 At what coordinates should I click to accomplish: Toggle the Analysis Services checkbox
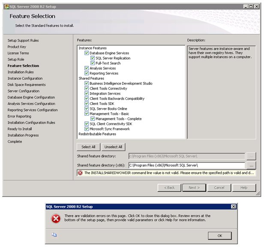click(87, 68)
